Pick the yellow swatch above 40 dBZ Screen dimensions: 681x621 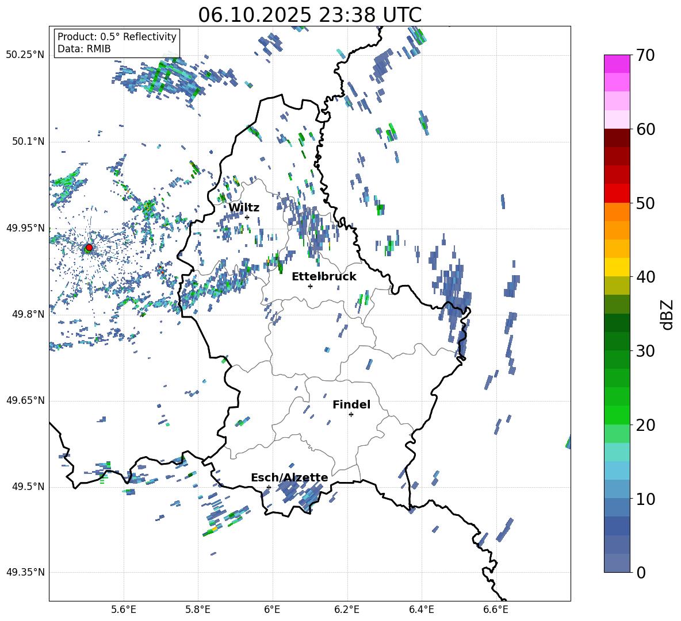(617, 267)
